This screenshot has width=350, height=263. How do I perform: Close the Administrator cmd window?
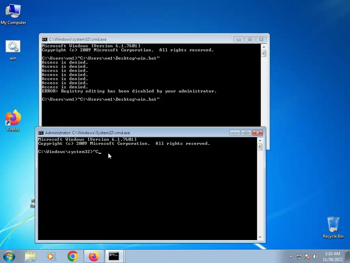point(257,133)
